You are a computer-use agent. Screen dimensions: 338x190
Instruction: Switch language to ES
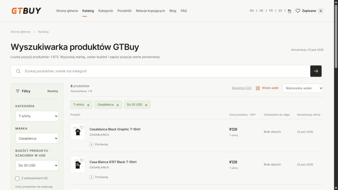click(x=280, y=11)
